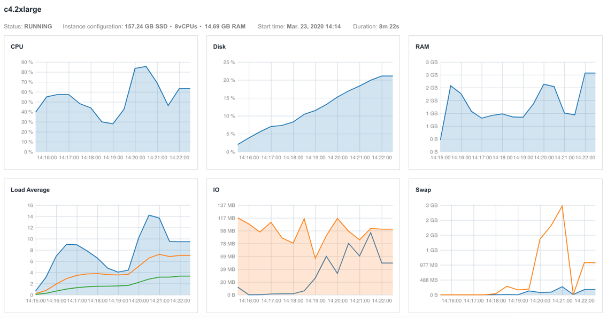
Task: Click the orange Swap line peak at 14:21:00
Action: click(562, 206)
